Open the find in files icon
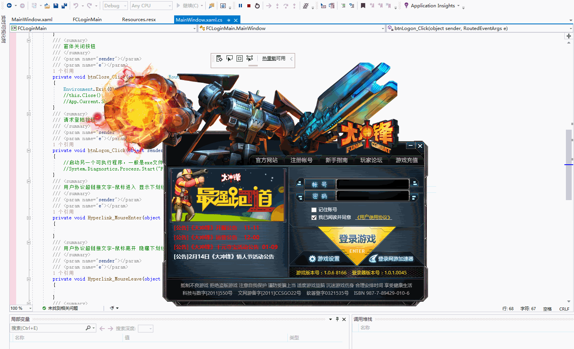Viewport: 574px width, 349px height. click(211, 6)
